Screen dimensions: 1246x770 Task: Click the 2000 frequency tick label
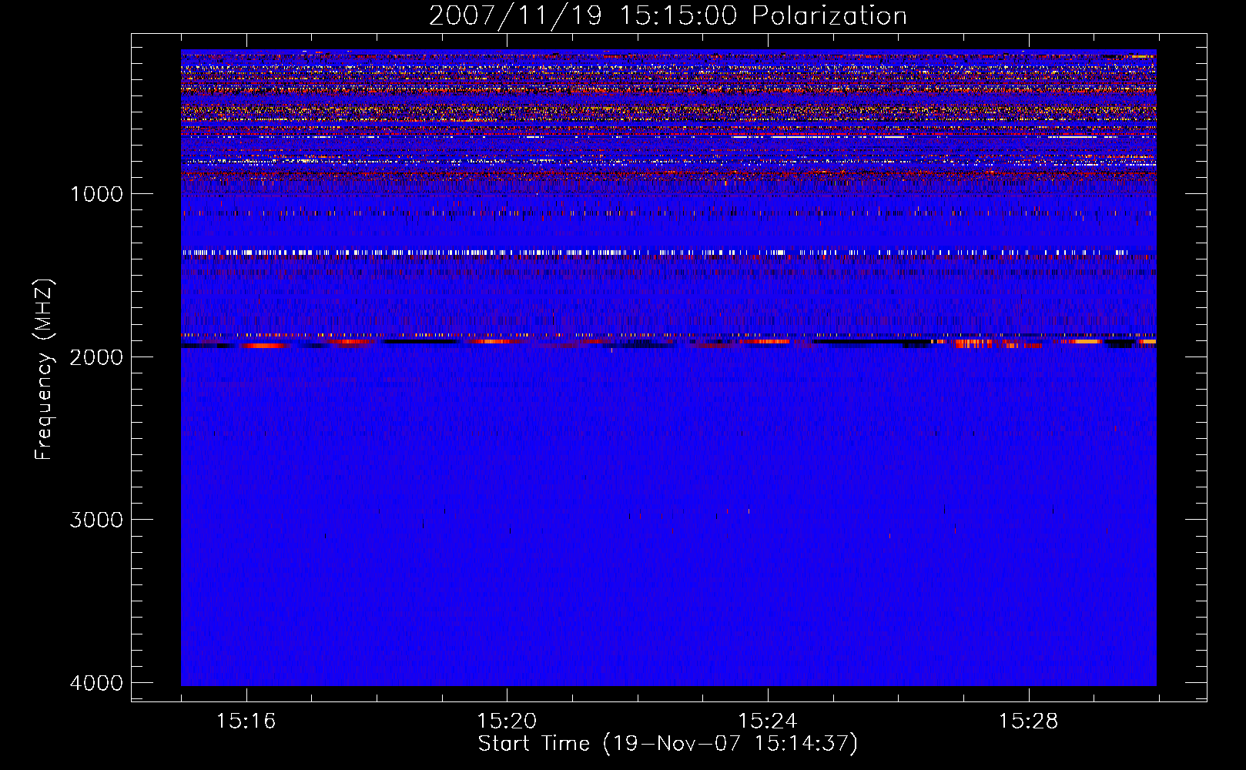pyautogui.click(x=96, y=357)
